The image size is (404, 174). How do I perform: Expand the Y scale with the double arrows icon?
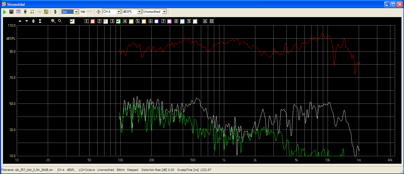tap(33, 21)
